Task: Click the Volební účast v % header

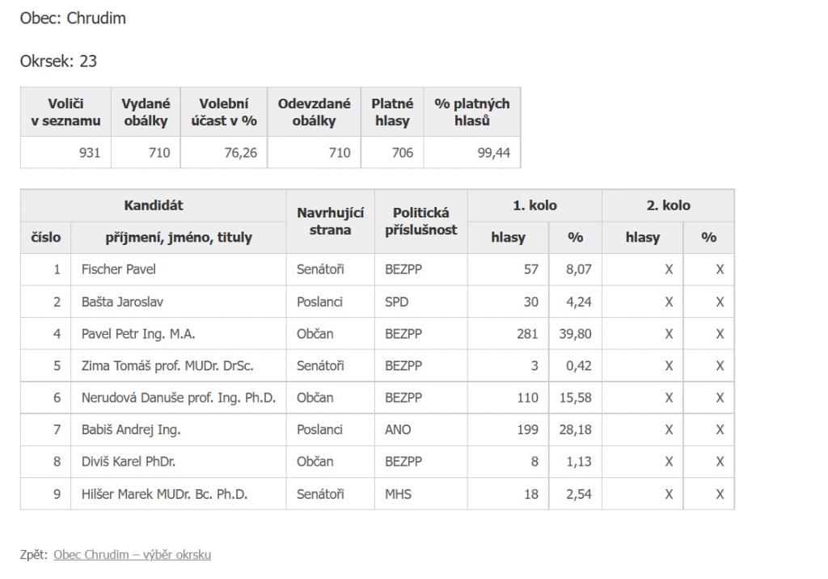Action: 224,112
